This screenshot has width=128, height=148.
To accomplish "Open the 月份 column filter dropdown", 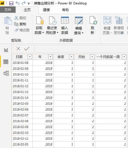I will 92,57.
